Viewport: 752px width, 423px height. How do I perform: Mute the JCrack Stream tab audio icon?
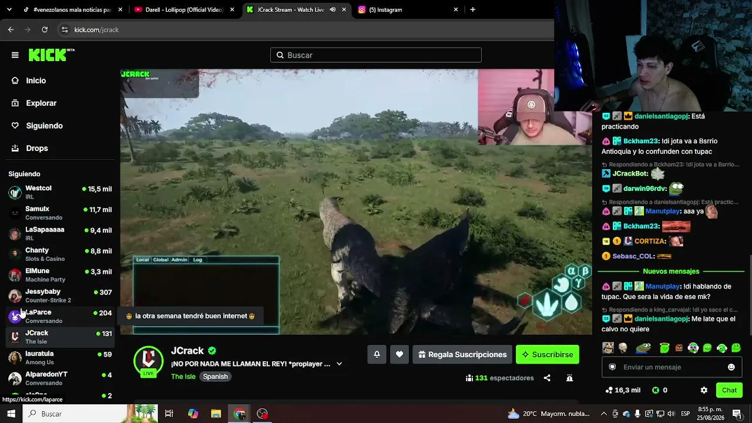click(333, 9)
